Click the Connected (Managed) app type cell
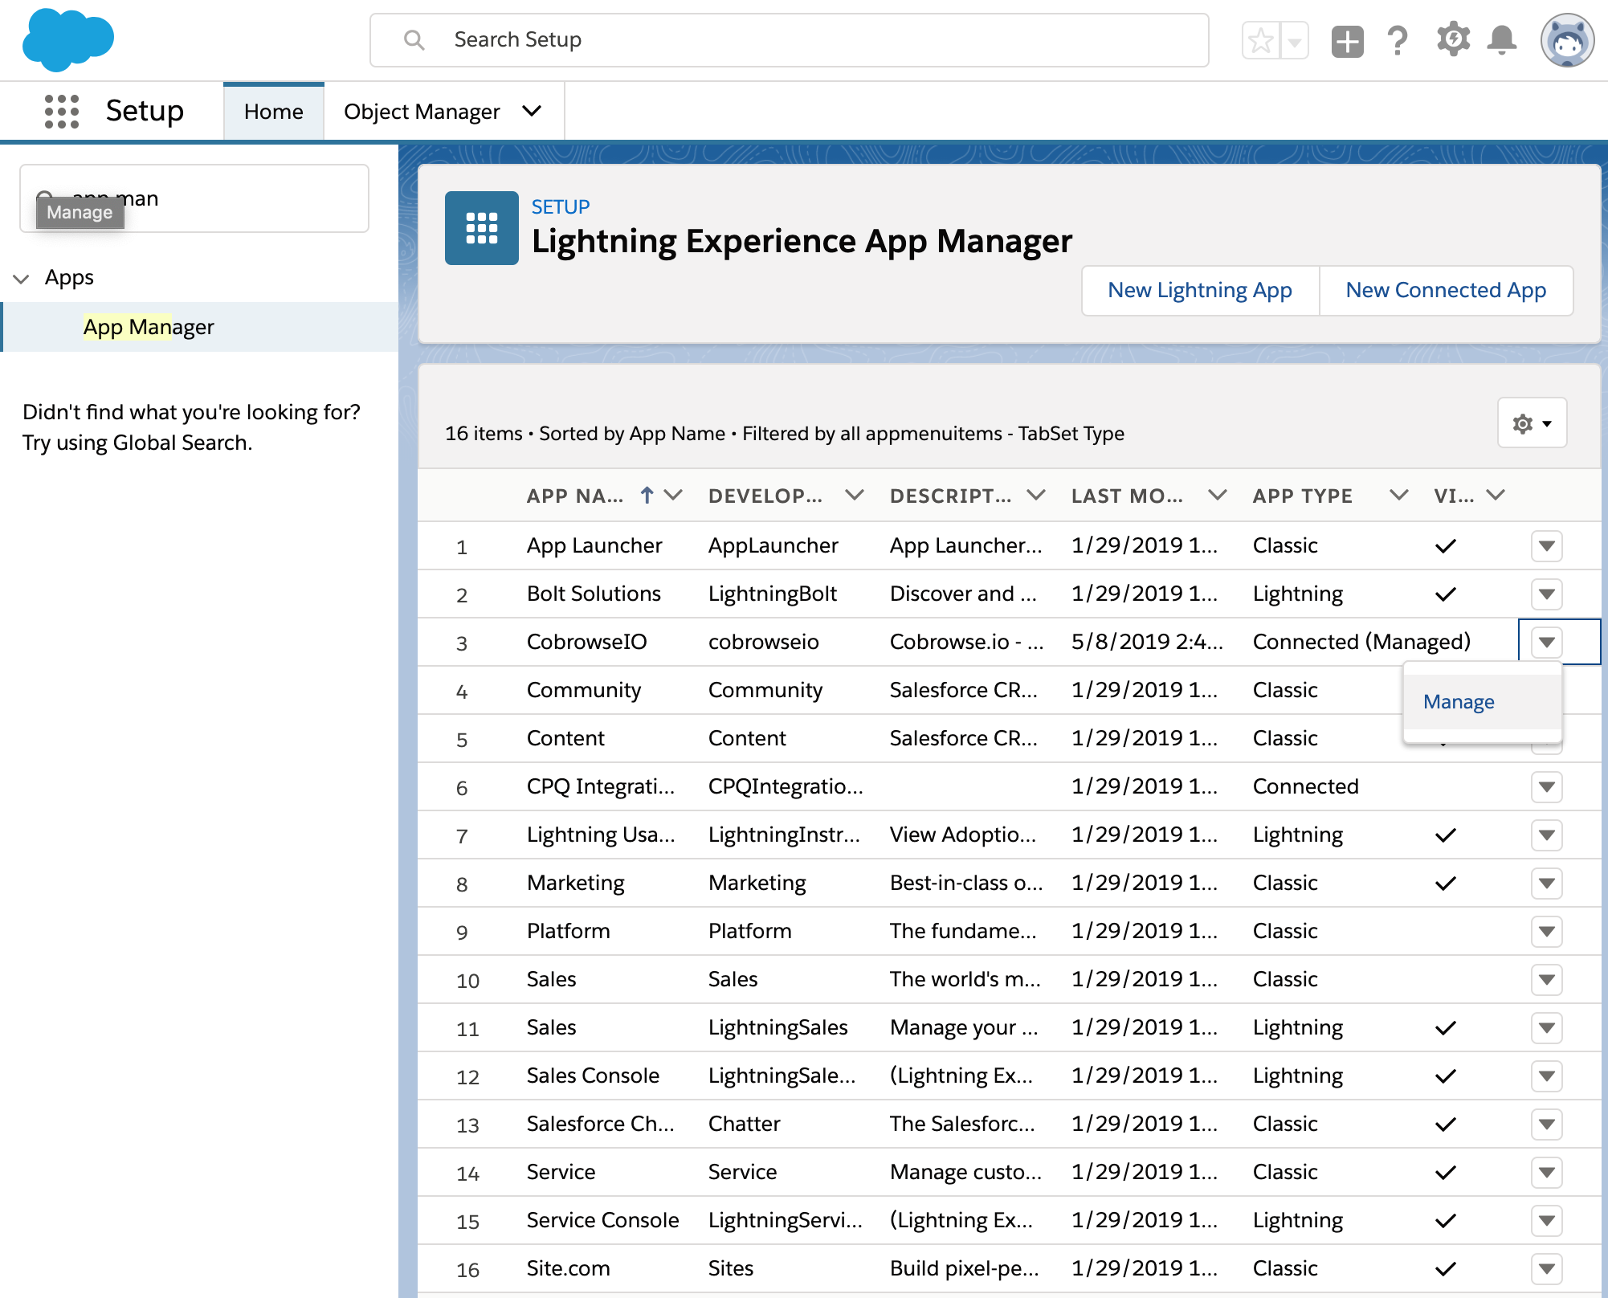The width and height of the screenshot is (1608, 1298). click(x=1361, y=642)
